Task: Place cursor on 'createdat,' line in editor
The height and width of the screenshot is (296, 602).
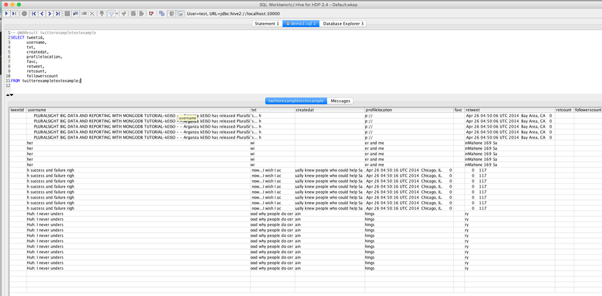Action: coord(37,52)
